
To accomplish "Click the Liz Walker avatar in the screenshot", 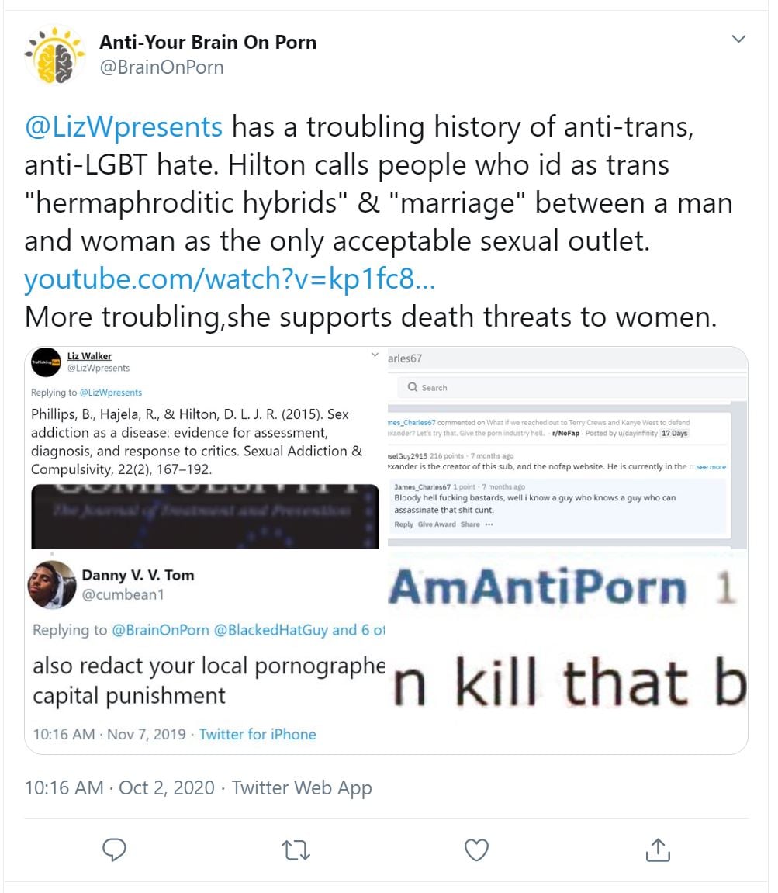I will (46, 362).
